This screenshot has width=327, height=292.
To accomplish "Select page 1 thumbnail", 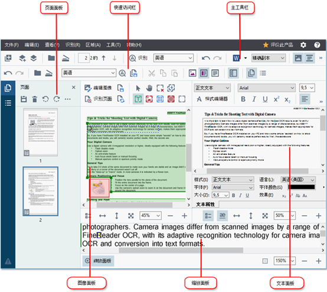I will [41, 132].
